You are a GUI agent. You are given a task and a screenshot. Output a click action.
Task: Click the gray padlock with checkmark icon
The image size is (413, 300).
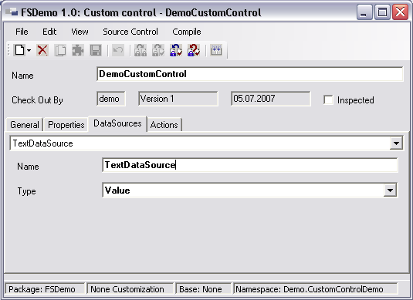[x=158, y=50]
